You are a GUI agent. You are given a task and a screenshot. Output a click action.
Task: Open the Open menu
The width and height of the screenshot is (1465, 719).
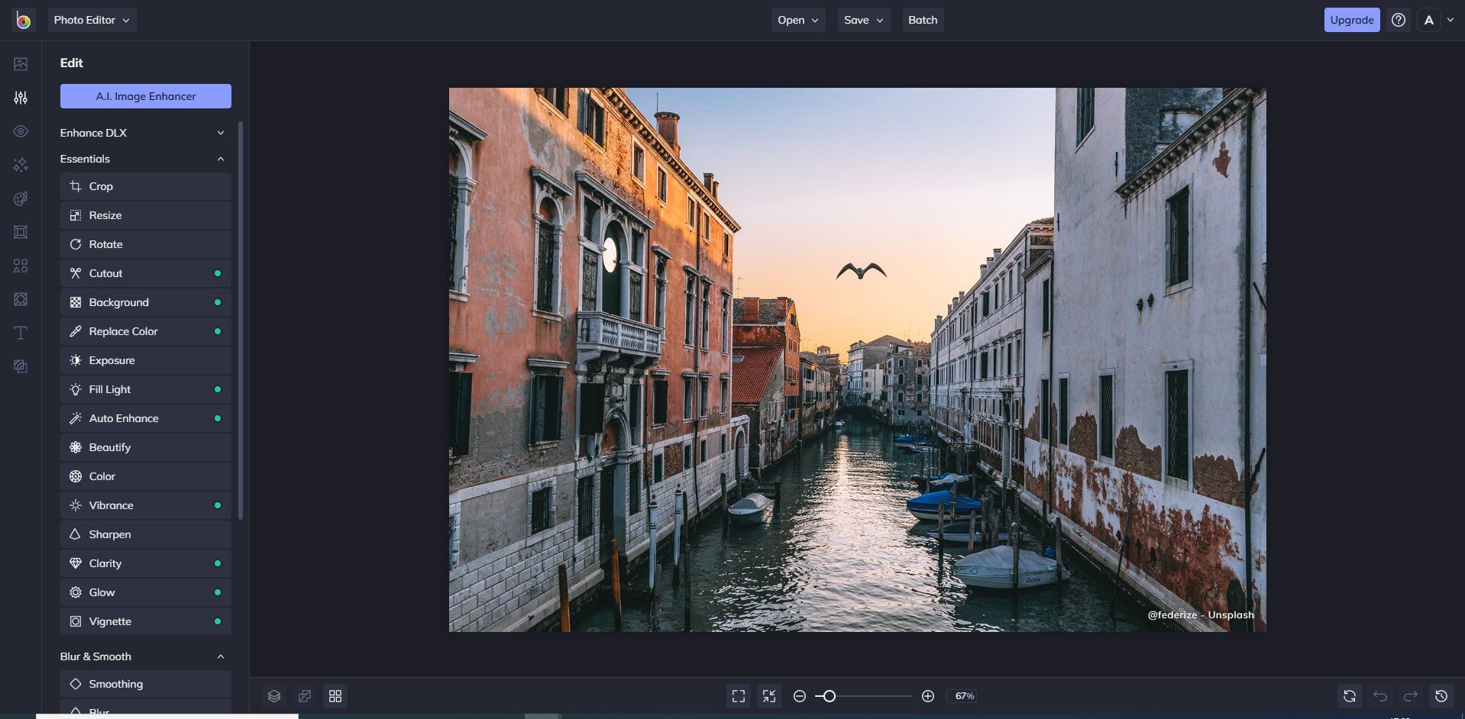tap(797, 21)
